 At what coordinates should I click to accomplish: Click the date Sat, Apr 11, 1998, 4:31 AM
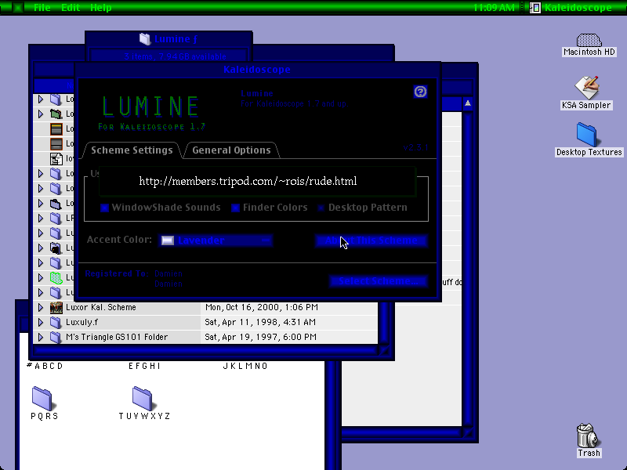[x=260, y=322]
